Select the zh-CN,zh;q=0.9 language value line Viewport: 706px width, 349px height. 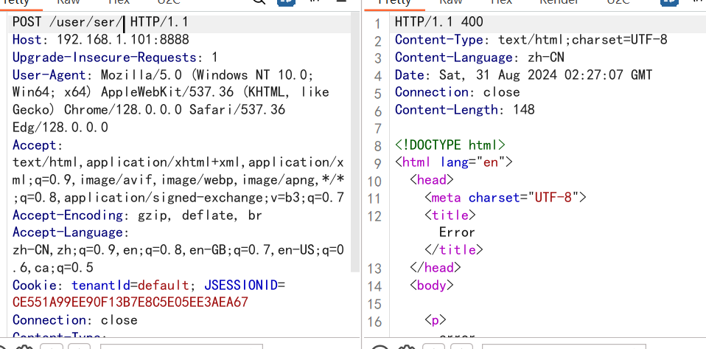pos(178,250)
